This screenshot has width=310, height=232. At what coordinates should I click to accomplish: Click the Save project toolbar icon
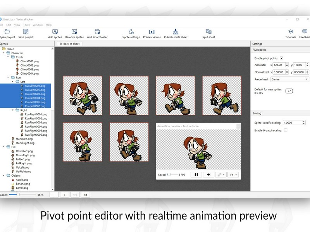coord(26,32)
